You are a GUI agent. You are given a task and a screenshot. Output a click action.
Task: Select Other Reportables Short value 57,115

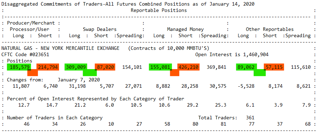[274, 67]
